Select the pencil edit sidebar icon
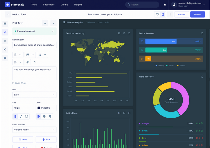 click(5, 33)
